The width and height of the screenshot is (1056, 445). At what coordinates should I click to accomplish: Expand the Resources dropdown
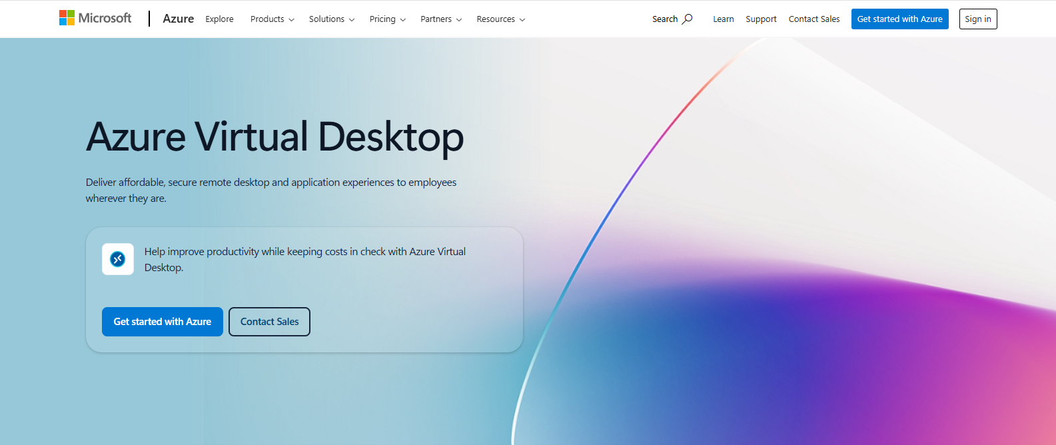(501, 19)
